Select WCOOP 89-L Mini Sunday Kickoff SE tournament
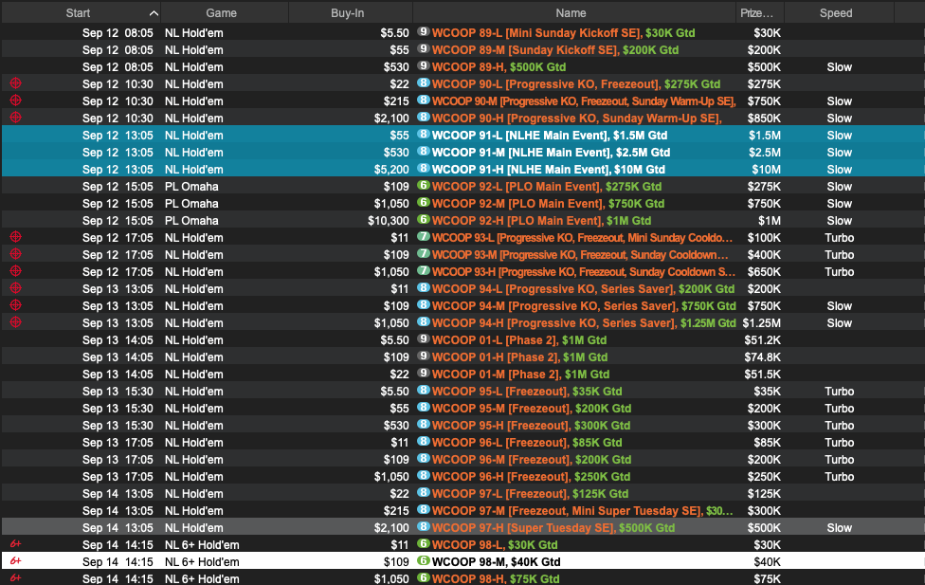925x585 pixels. [x=563, y=33]
